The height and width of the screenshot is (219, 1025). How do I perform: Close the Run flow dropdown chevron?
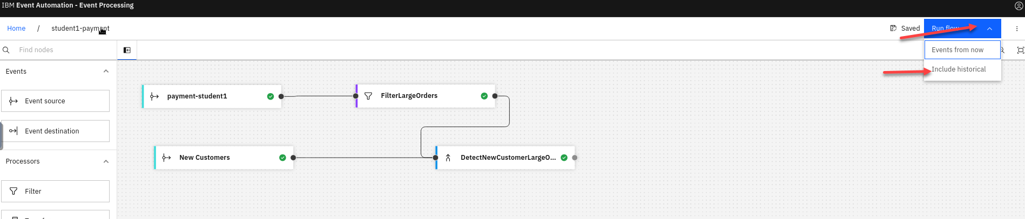click(x=989, y=29)
